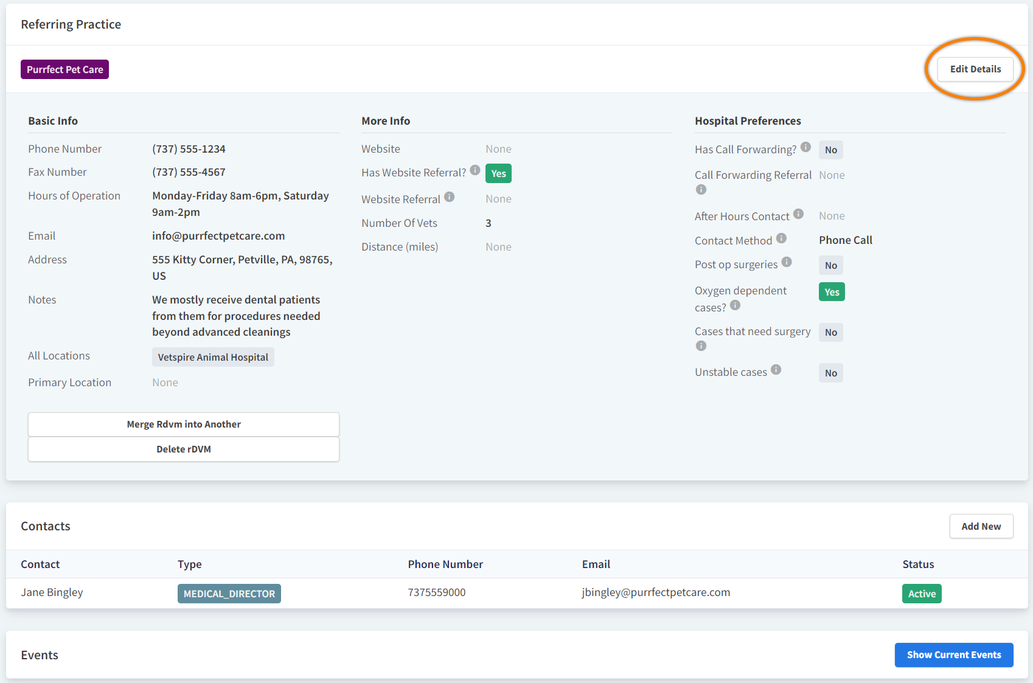Click the Delete rDVM button

[183, 449]
